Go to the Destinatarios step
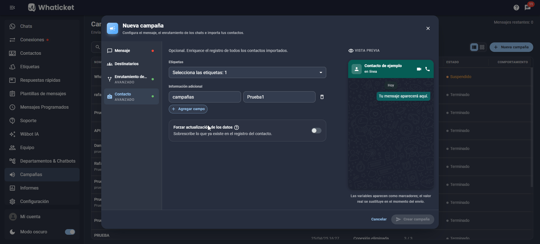540x244 pixels. point(131,64)
